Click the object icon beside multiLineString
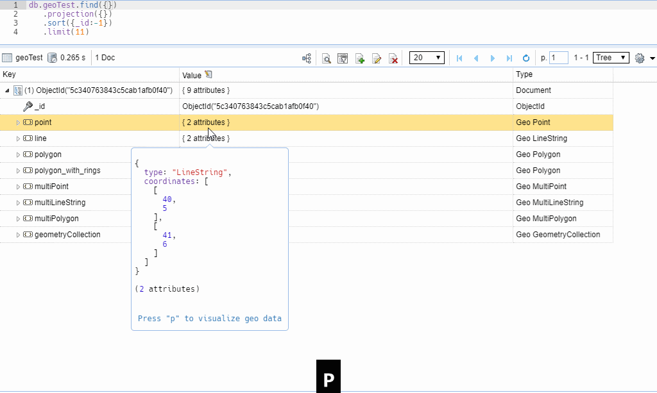This screenshot has height=393, width=657. [x=28, y=202]
